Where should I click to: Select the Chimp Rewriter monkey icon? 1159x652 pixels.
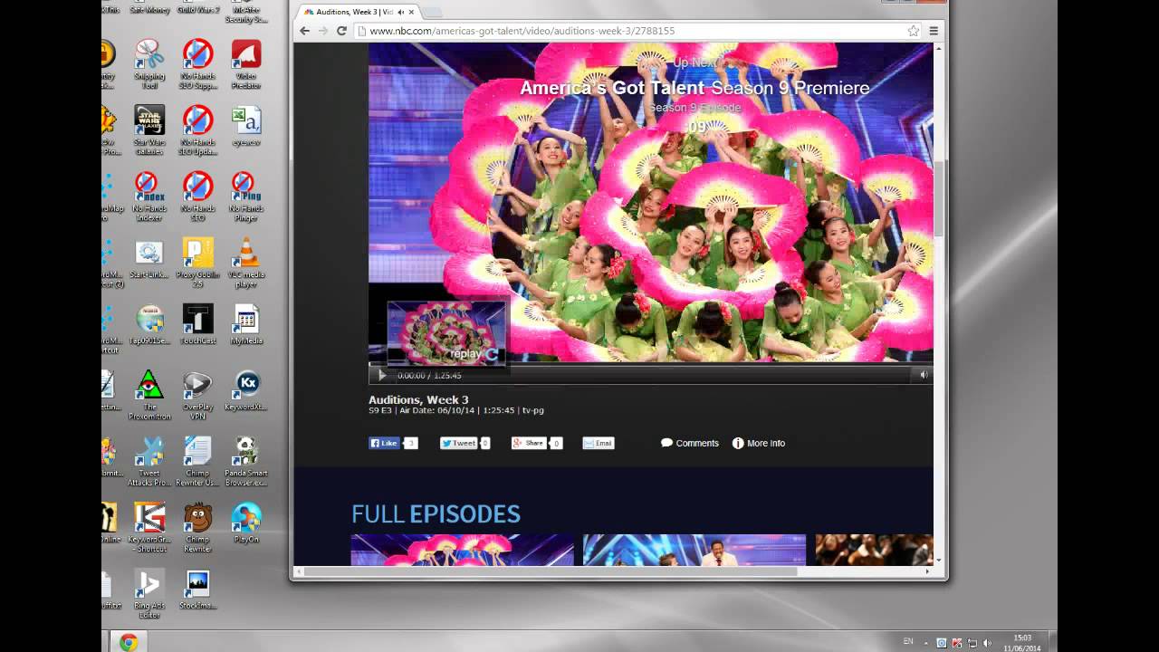click(x=197, y=527)
